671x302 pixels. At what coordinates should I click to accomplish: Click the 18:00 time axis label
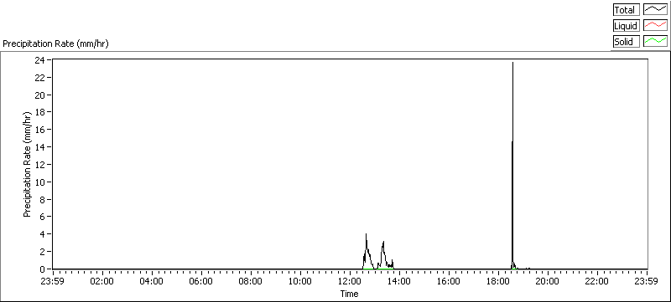click(x=498, y=282)
